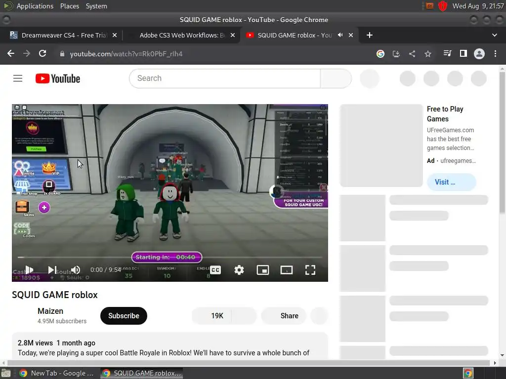
Task: Open the Maizen channel page
Action: point(50,311)
